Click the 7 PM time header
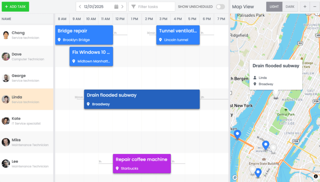 pos(221,19)
